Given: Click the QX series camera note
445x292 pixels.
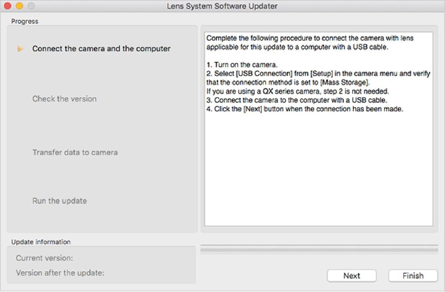Looking at the screenshot, I should (x=298, y=91).
